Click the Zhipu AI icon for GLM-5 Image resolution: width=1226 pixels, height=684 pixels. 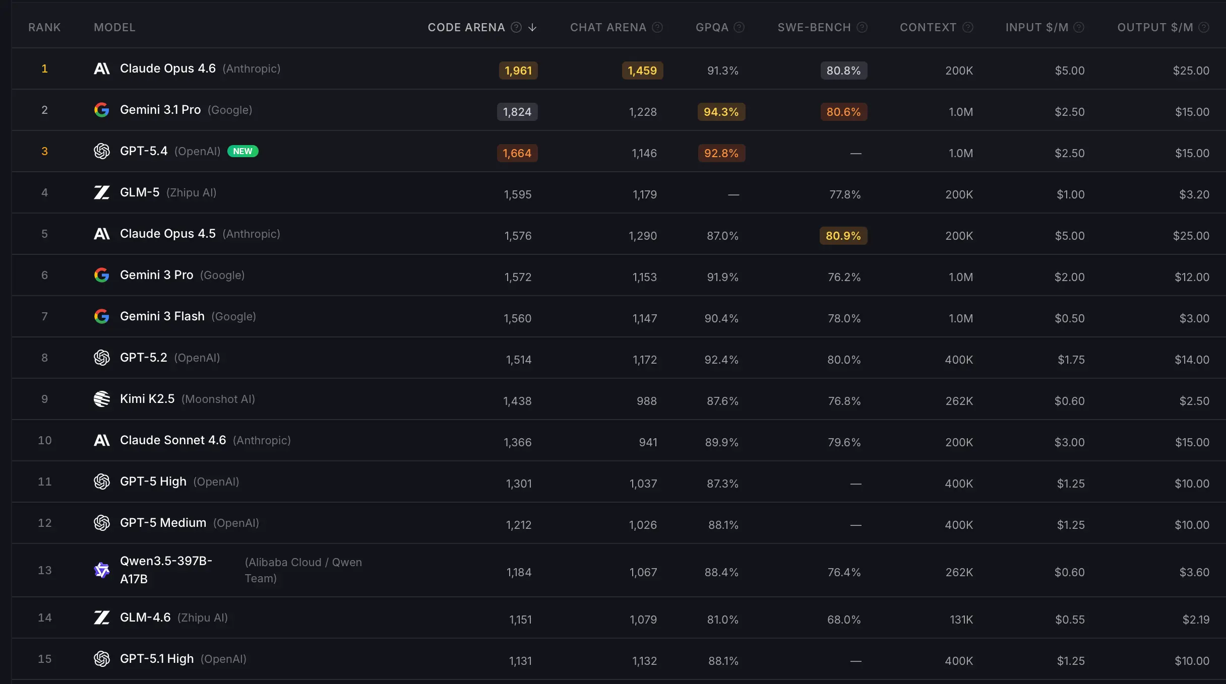[102, 192]
